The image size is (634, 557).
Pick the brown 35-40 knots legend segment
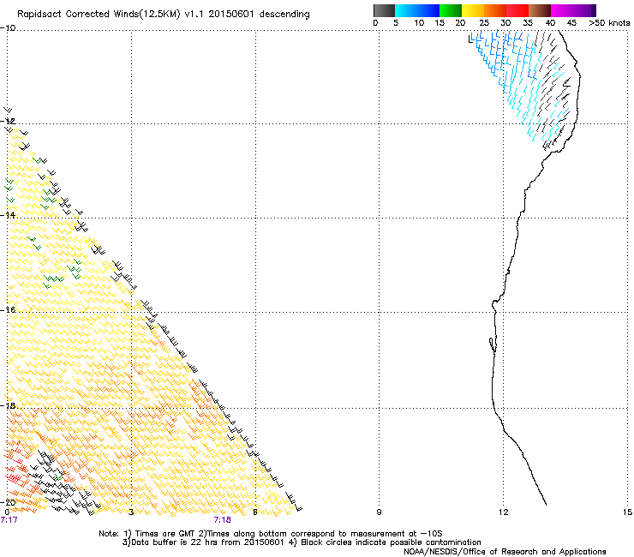[540, 10]
